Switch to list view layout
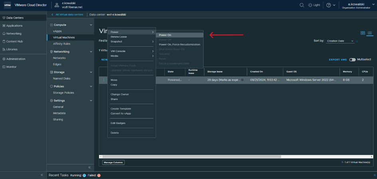This screenshot has height=179, width=377. click(370, 33)
